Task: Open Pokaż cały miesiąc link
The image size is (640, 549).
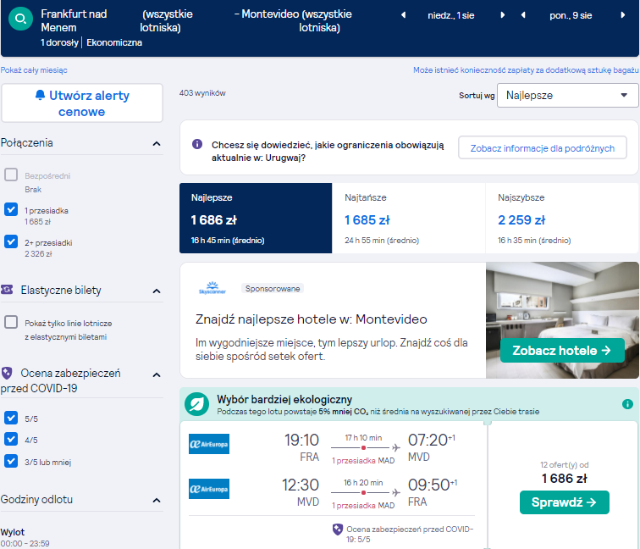Action: [x=34, y=70]
